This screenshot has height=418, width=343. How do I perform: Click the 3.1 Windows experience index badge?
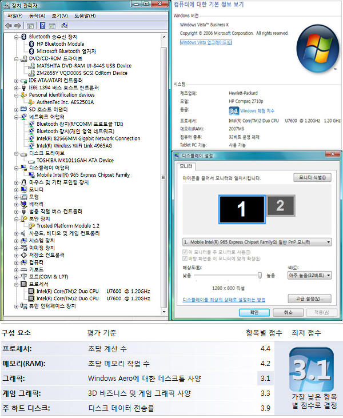(234, 110)
